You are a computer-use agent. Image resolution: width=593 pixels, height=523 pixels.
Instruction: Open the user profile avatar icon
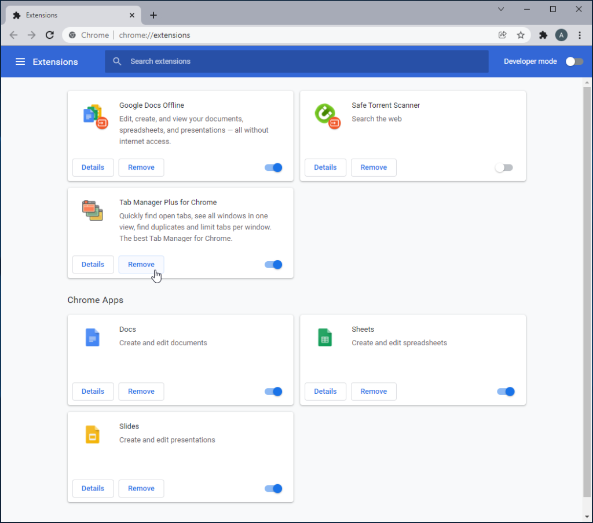(x=561, y=35)
